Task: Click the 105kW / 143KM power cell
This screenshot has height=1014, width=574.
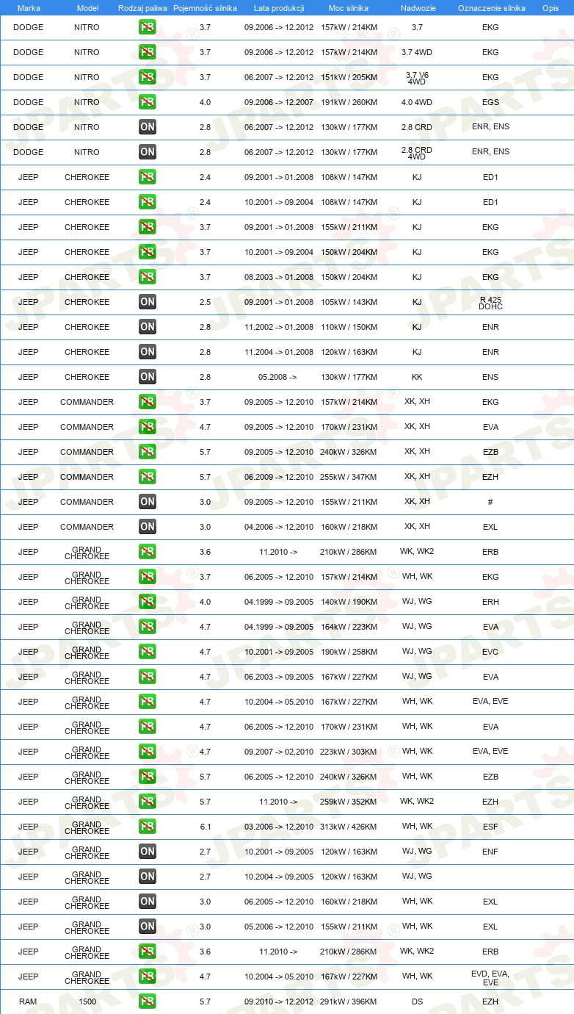Action: [x=349, y=302]
